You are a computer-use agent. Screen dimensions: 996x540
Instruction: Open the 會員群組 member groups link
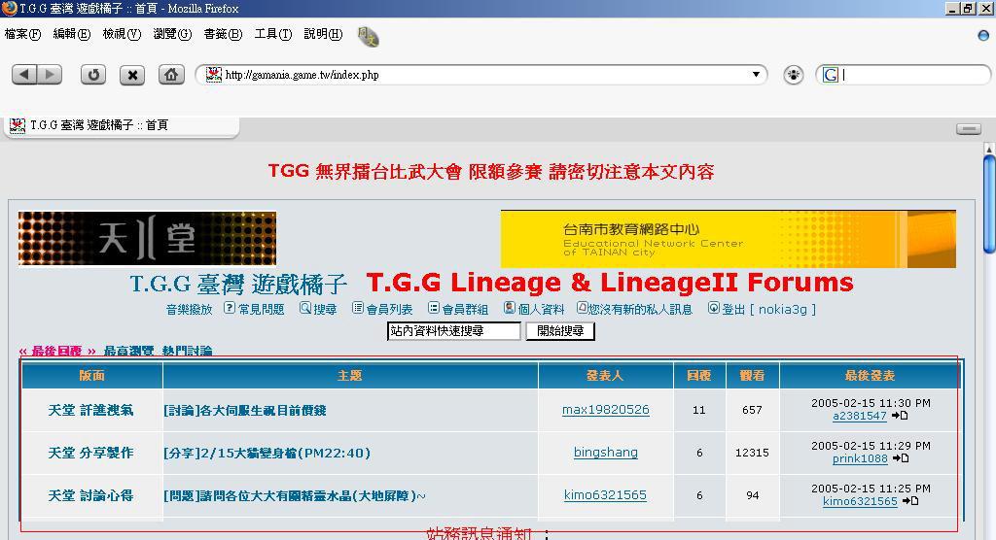click(458, 309)
